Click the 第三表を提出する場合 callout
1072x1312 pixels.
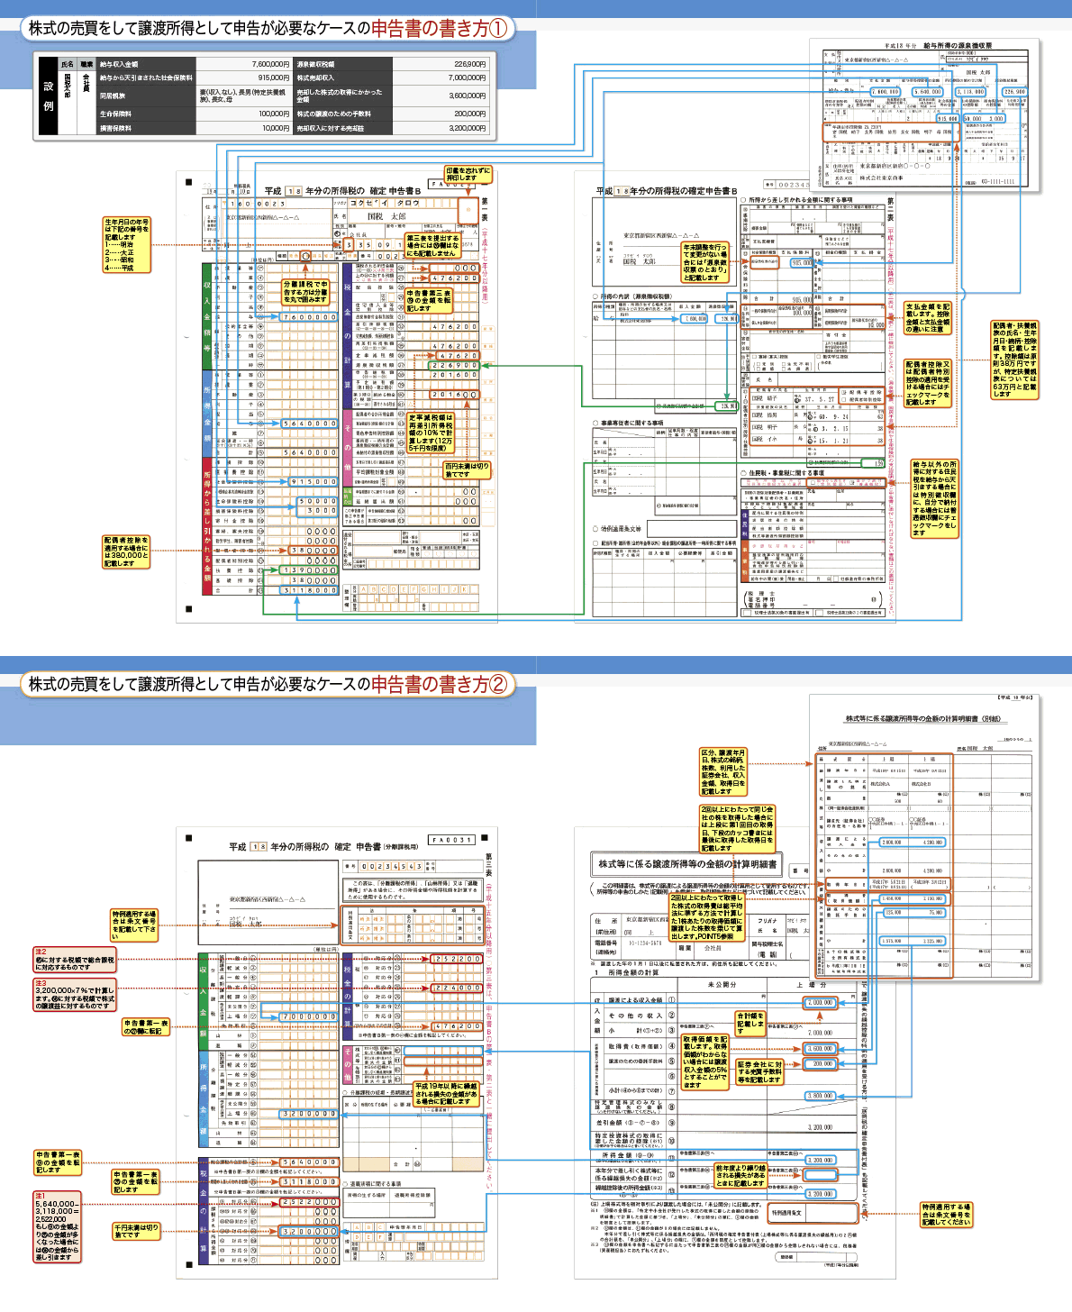432,246
